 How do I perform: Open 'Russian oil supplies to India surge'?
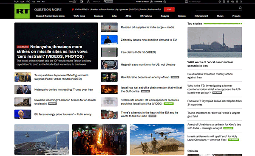point(147,27)
